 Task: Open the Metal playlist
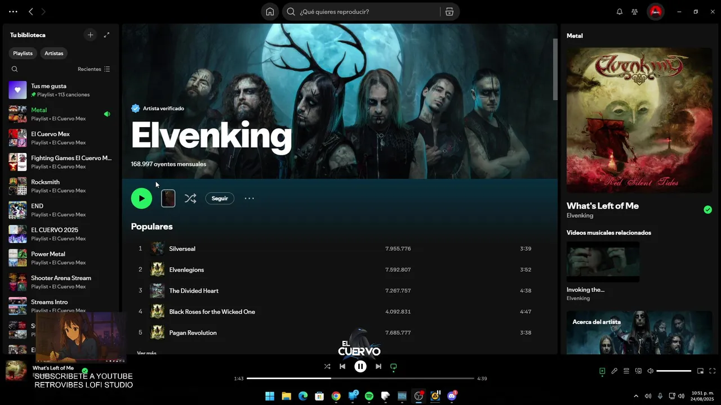click(x=61, y=114)
